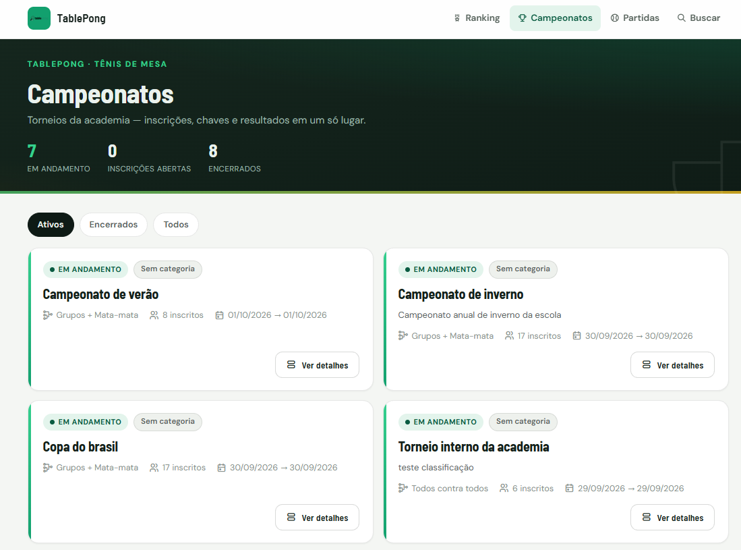Image resolution: width=741 pixels, height=550 pixels.
Task: Click details icon in Campeonato de inverno button
Action: (x=647, y=364)
